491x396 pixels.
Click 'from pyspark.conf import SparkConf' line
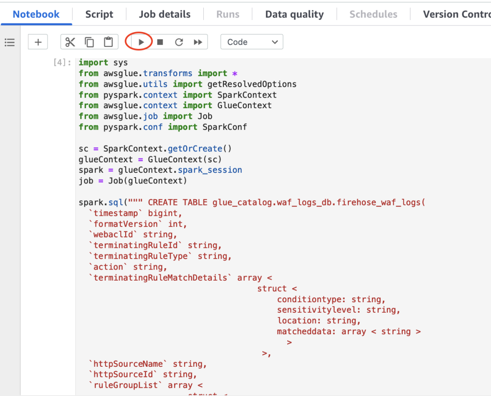click(163, 127)
